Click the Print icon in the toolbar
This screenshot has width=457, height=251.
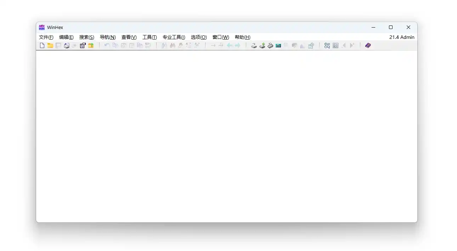67,46
